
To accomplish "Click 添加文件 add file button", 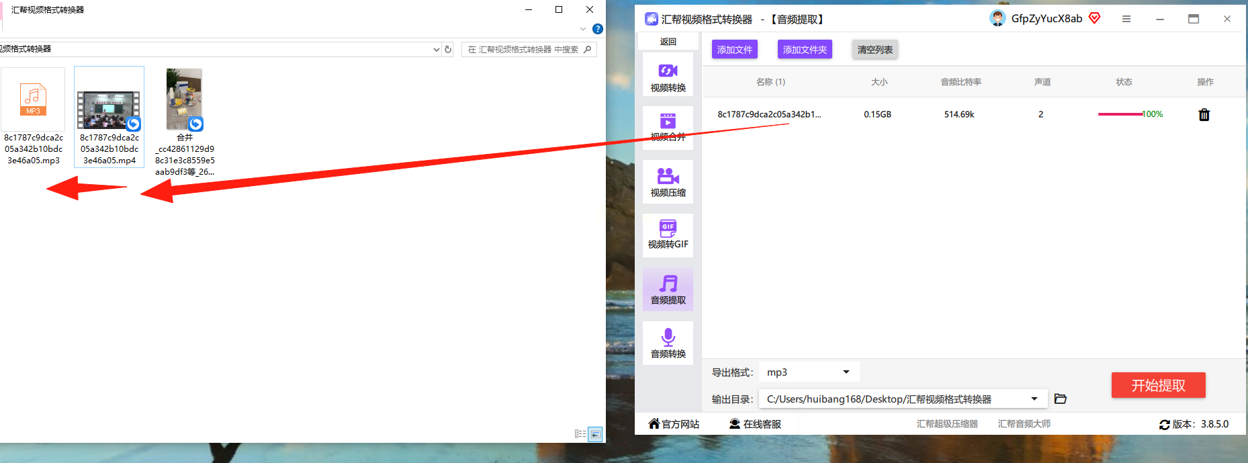I will (735, 50).
